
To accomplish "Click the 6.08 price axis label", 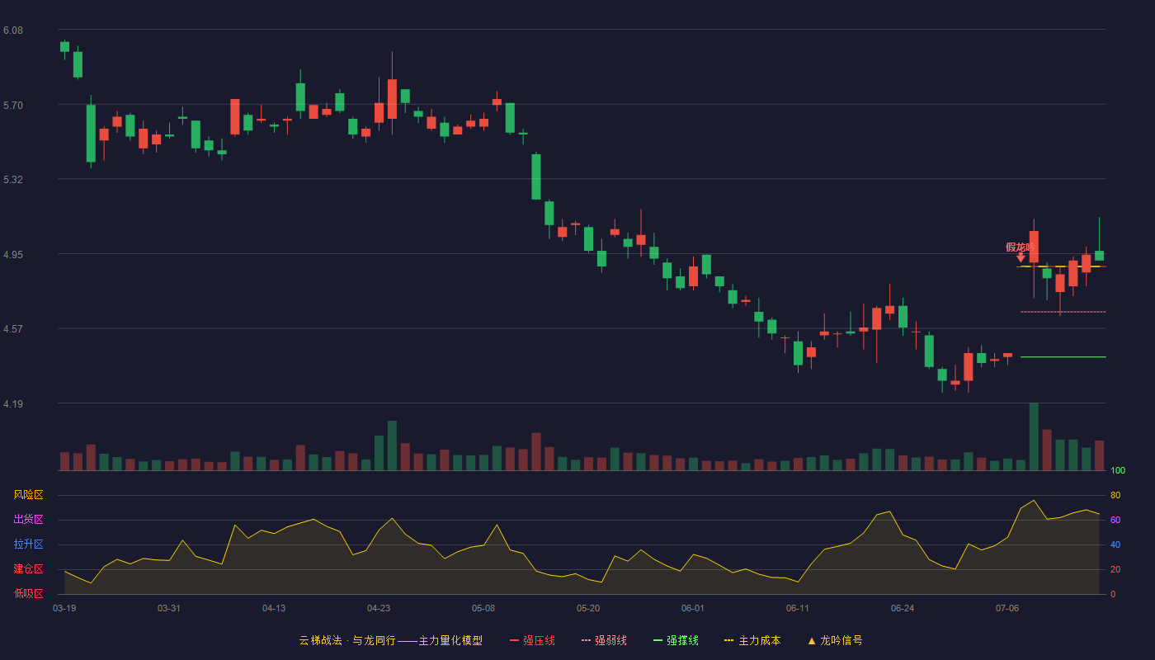I will pos(13,31).
